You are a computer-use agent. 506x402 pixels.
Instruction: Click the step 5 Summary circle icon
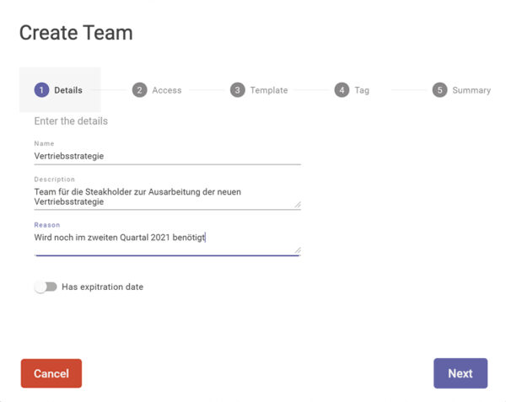[x=440, y=90]
